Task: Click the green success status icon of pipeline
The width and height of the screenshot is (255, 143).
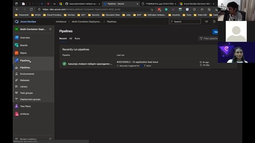Action: 64,64
